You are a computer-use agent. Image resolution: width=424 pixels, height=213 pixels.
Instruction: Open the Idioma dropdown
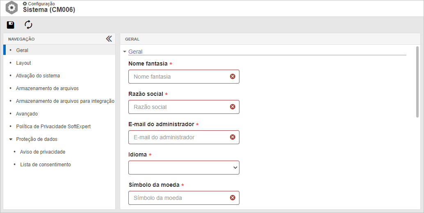coord(184,168)
